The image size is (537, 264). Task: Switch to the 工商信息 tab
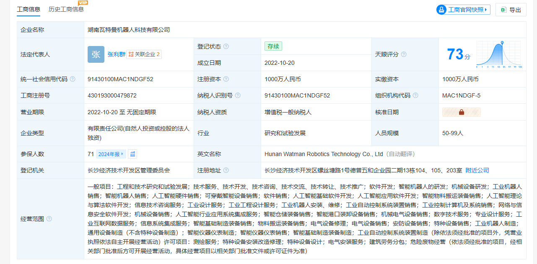[29, 9]
